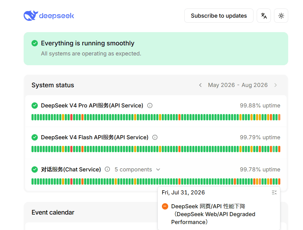Open the language translation icon
The height and width of the screenshot is (230, 303).
point(264,16)
